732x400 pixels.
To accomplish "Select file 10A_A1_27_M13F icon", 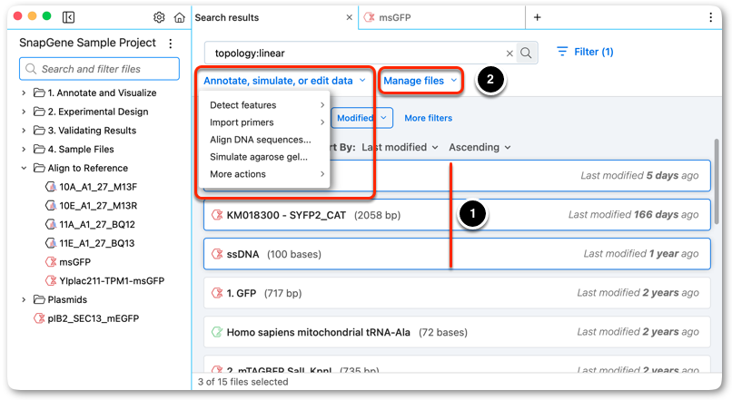I will point(51,187).
